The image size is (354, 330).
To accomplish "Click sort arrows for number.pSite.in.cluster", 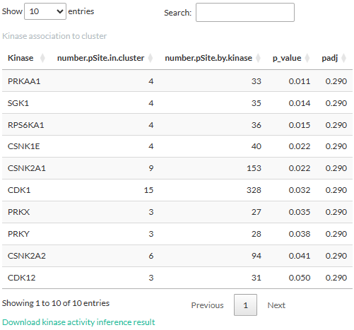I will 151,58.
